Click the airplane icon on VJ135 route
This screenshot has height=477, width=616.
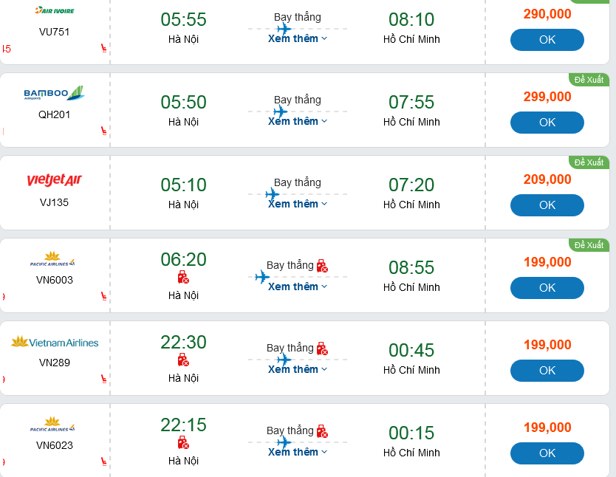coord(273,194)
